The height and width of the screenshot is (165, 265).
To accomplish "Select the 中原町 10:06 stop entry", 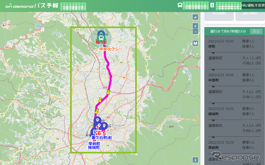I will pyautogui.click(x=234, y=78).
